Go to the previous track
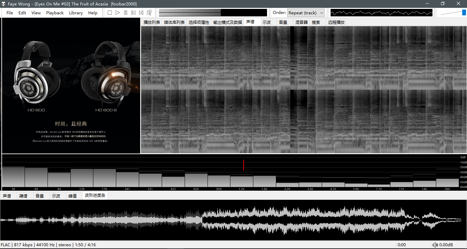Image resolution: width=467 pixels, height=249 pixels. [x=133, y=13]
